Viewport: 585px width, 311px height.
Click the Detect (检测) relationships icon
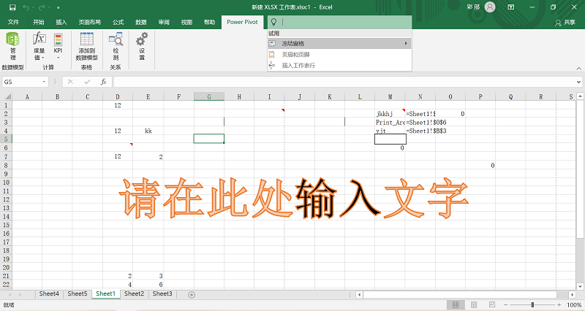tap(116, 47)
